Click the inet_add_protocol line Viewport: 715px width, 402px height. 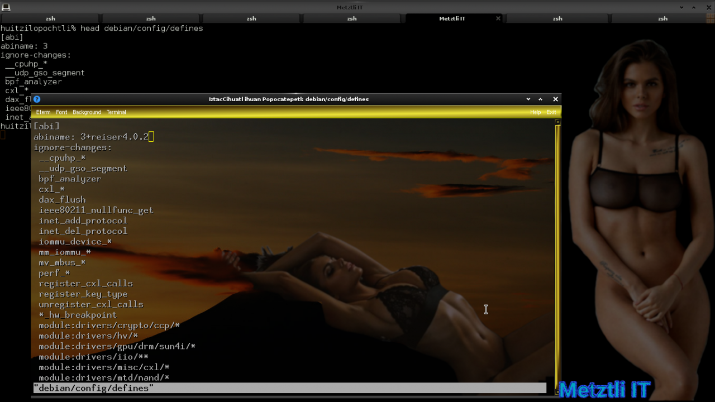[83, 221]
